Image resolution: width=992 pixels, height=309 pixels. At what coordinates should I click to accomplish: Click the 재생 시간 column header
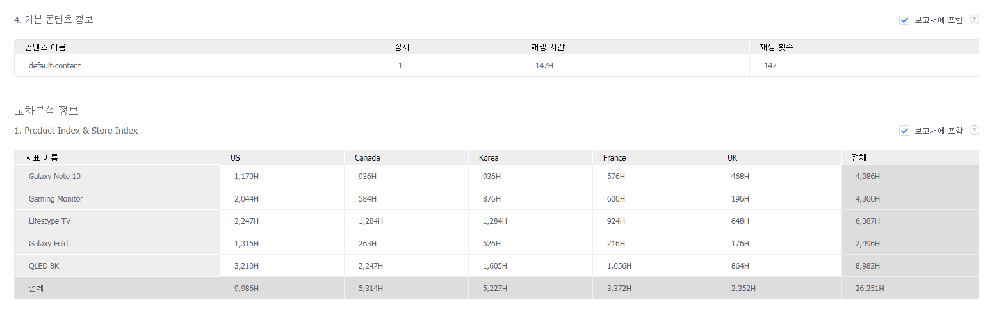pyautogui.click(x=548, y=47)
